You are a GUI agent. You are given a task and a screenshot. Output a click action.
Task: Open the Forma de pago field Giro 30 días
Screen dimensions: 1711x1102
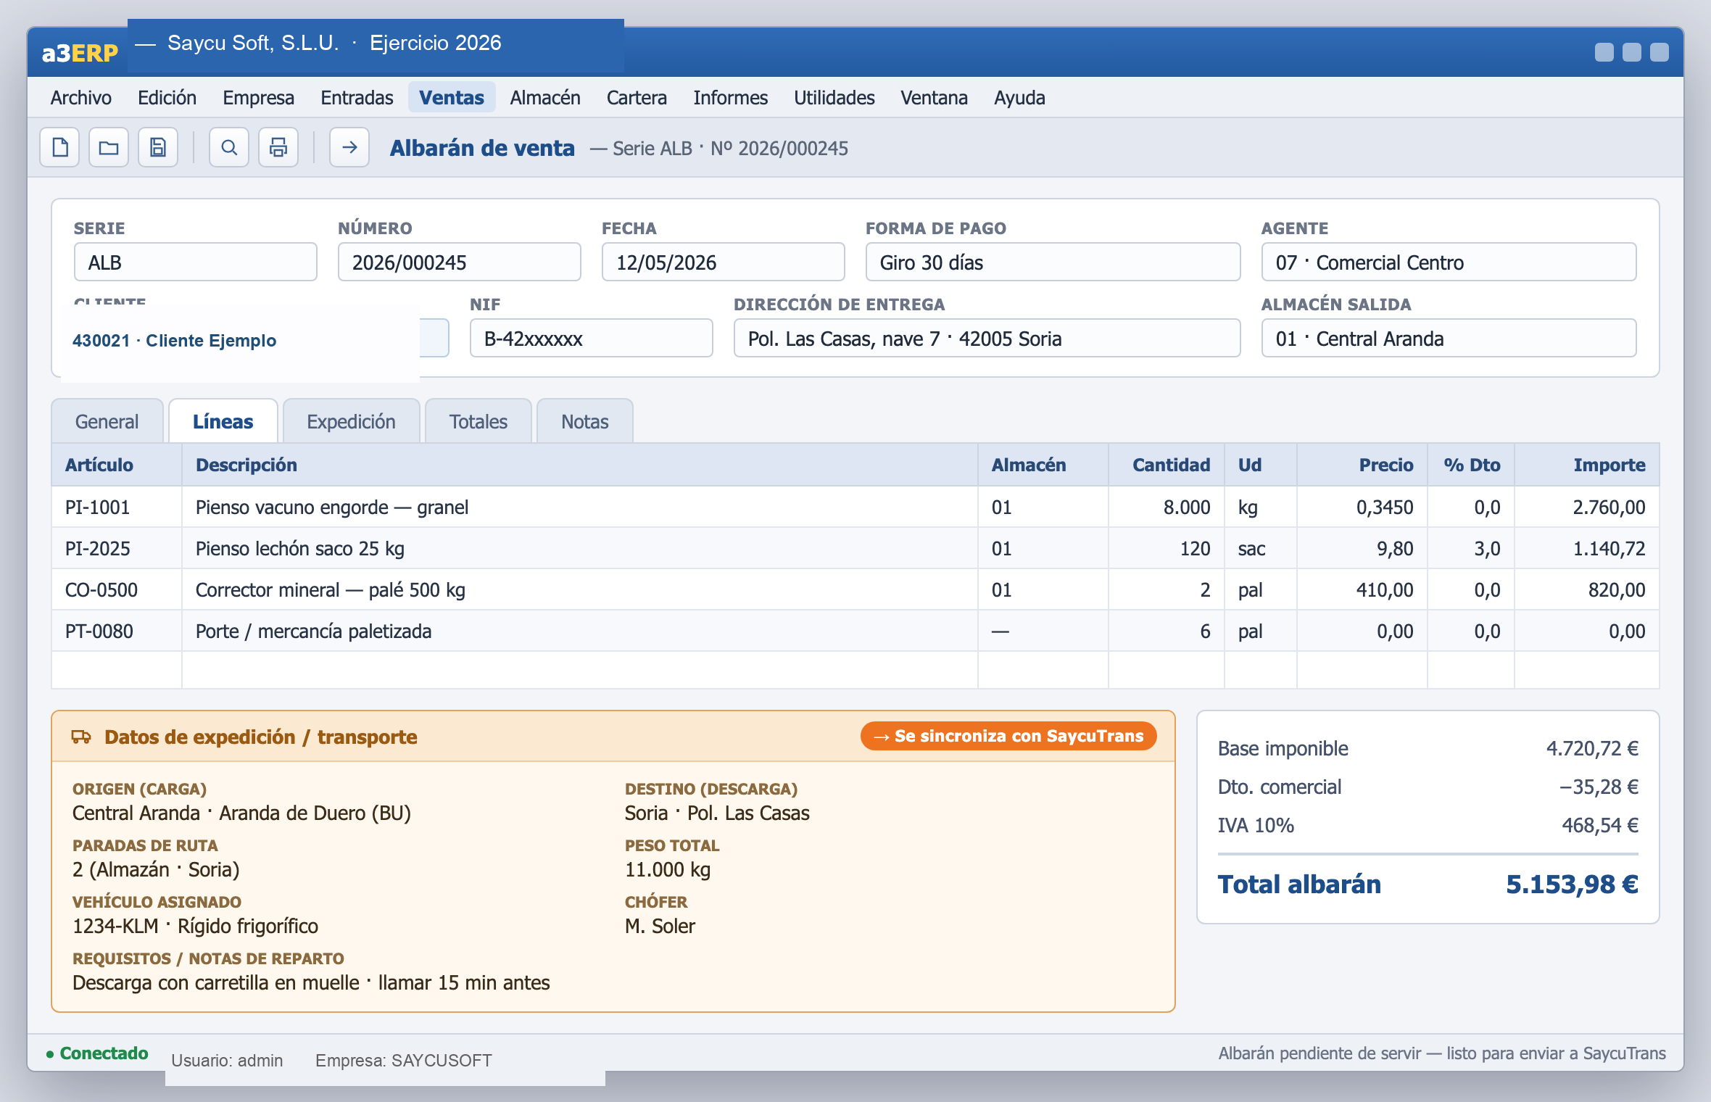tap(1053, 262)
